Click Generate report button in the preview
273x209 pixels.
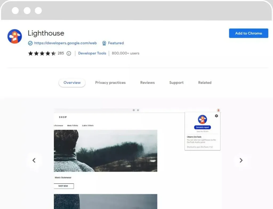tap(202, 127)
